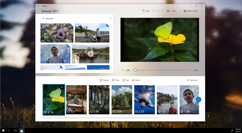Select the carved temple clip 0.96
The image size is (242, 133).
tap(99, 100)
